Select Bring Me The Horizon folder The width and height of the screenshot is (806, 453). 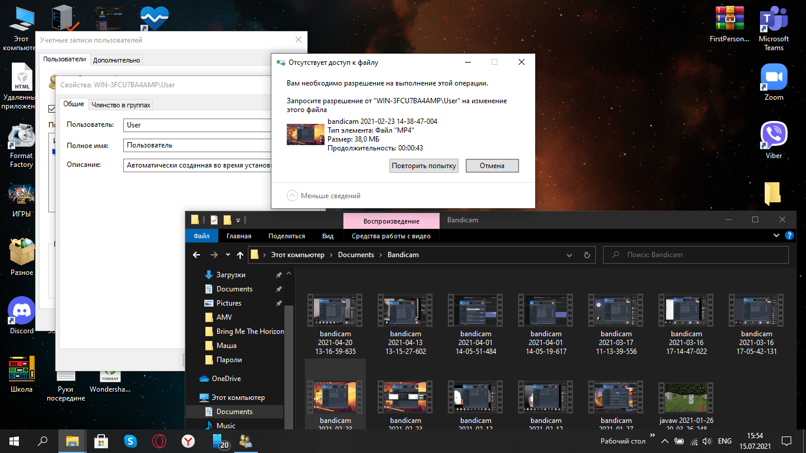click(x=244, y=331)
